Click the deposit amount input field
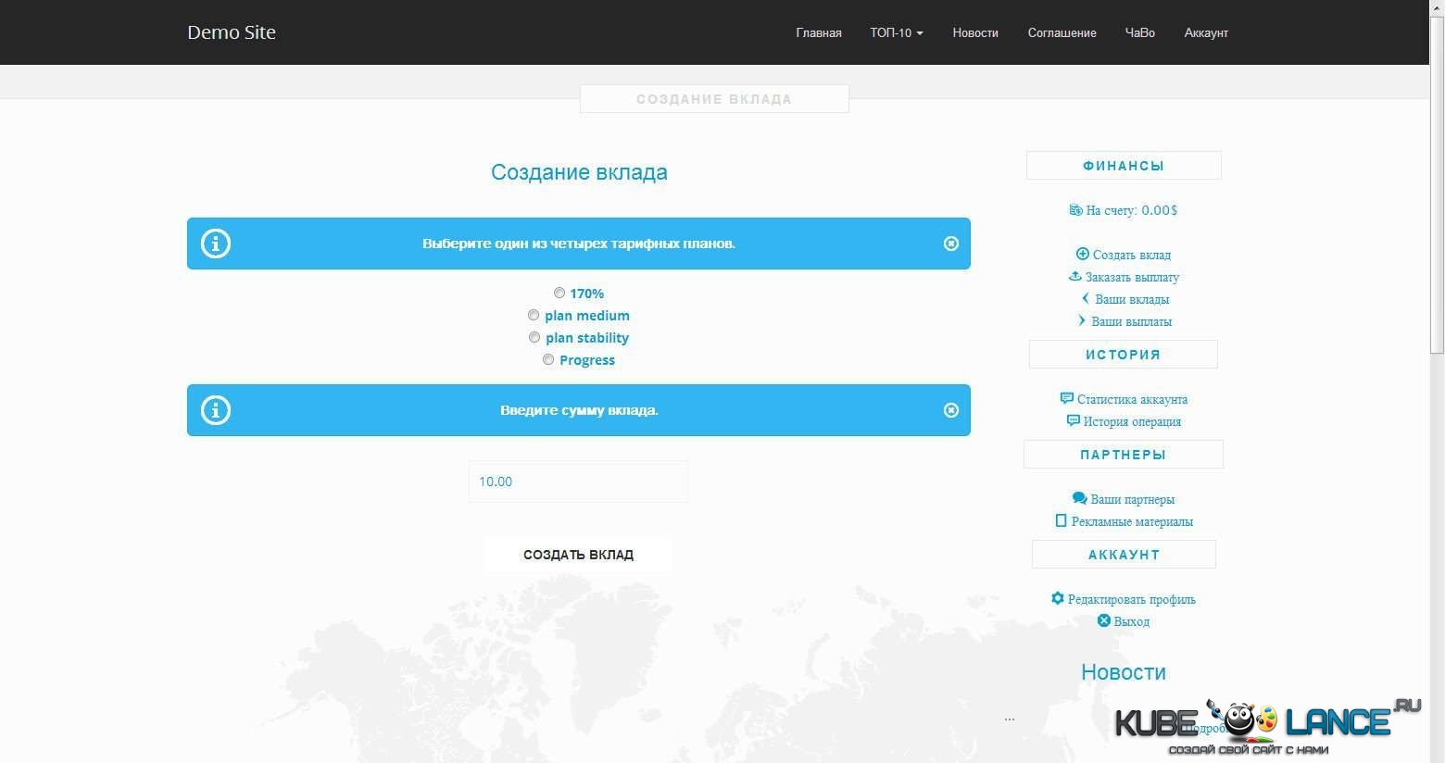Image resolution: width=1445 pixels, height=763 pixels. (578, 482)
